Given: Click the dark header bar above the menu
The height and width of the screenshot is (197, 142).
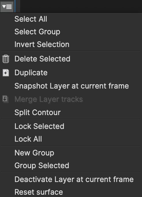Looking at the screenshot, I should (x=81, y=6).
